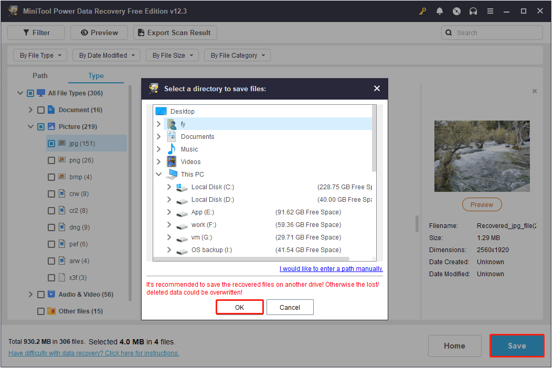Click the directory list vertical scrollbar
This screenshot has width=553, height=369.
374,139
